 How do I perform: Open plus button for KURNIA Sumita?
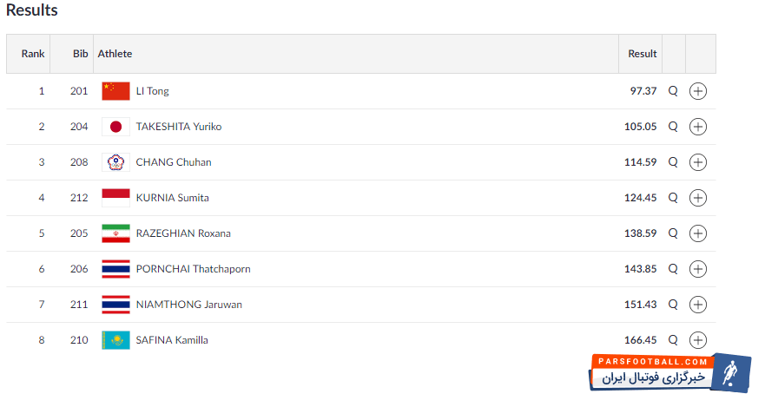click(x=697, y=198)
